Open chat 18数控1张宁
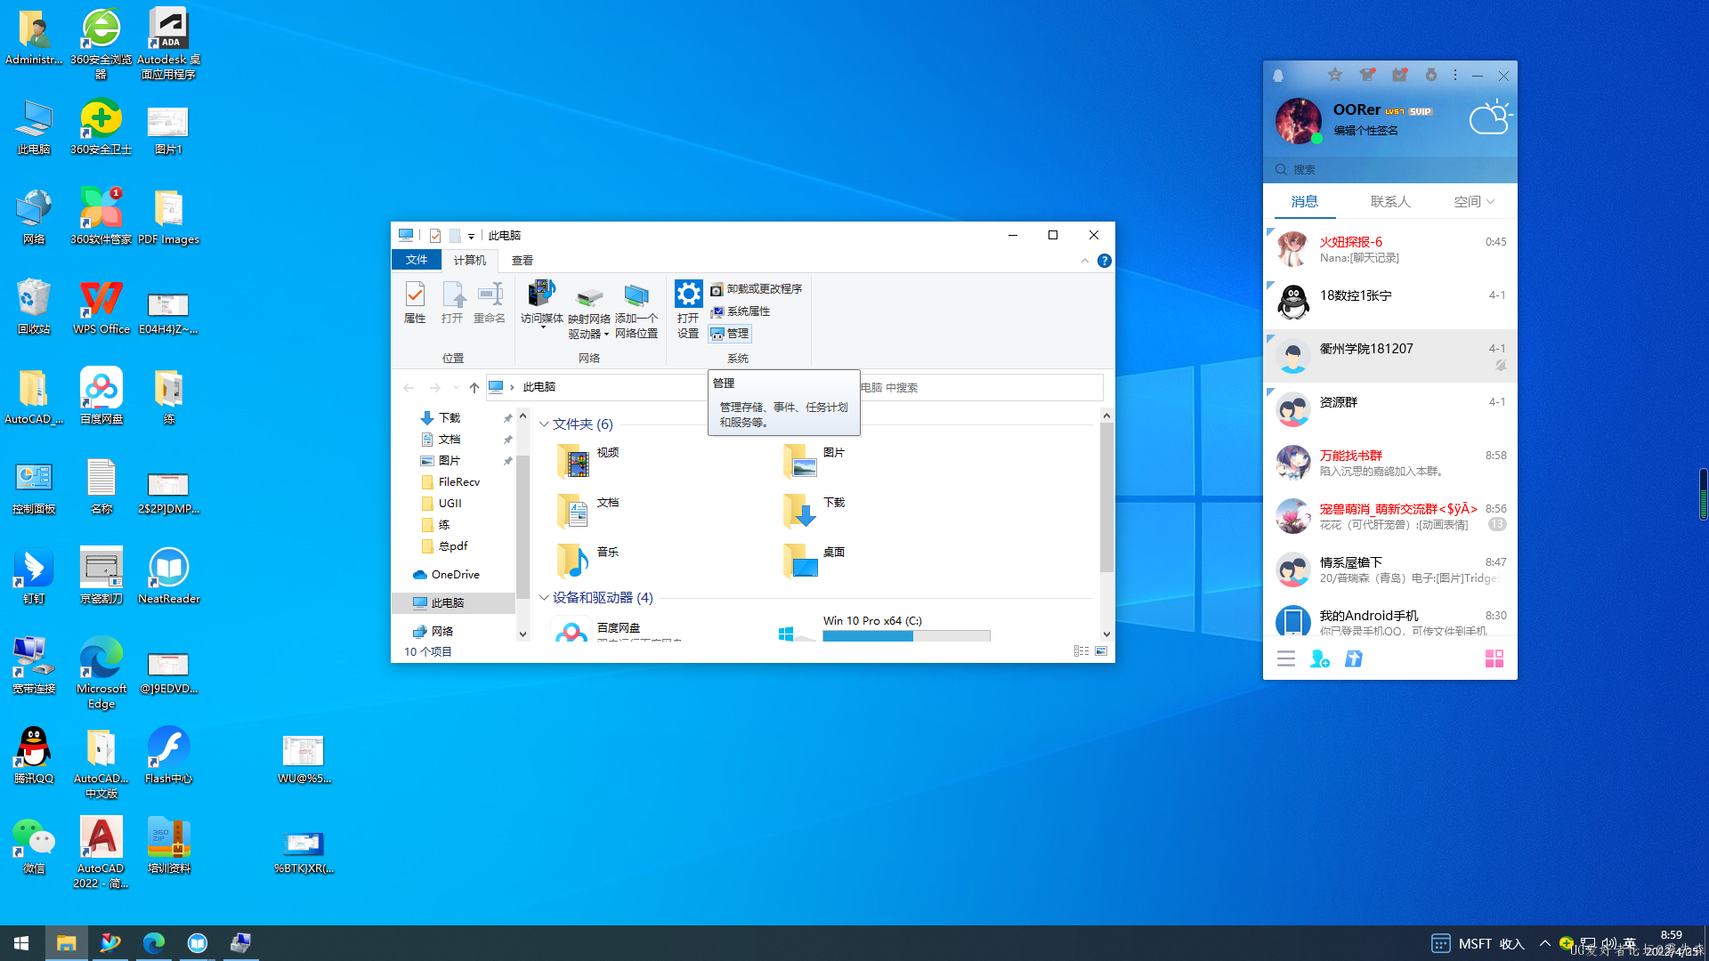Image resolution: width=1709 pixels, height=961 pixels. [x=1390, y=303]
